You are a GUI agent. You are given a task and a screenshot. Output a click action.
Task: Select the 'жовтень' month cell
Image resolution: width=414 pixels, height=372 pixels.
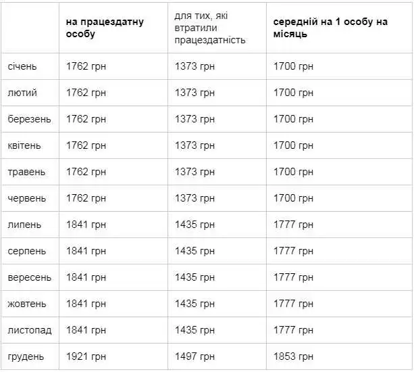tap(26, 304)
